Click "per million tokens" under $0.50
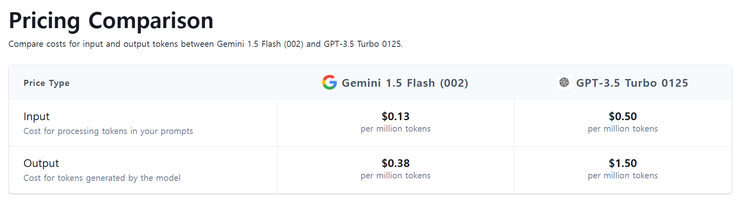Image resolution: width=743 pixels, height=202 pixels. tap(622, 129)
